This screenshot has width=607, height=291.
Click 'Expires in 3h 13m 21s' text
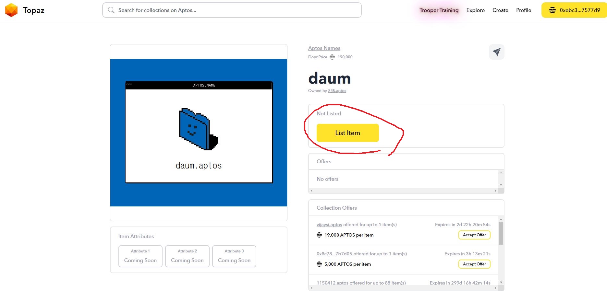pyautogui.click(x=467, y=254)
